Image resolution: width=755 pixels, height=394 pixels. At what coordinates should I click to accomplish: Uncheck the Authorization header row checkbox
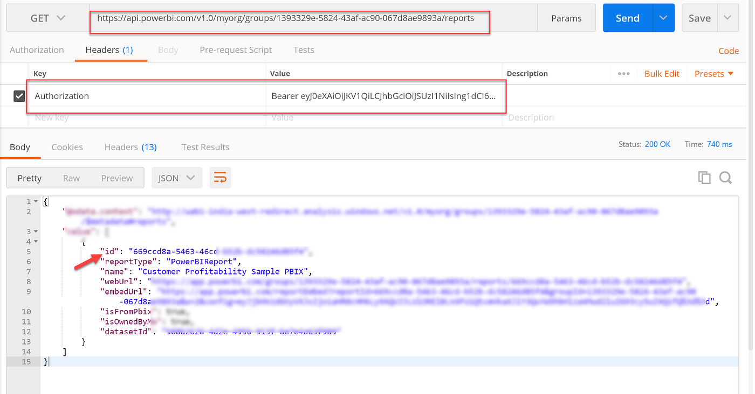click(20, 96)
